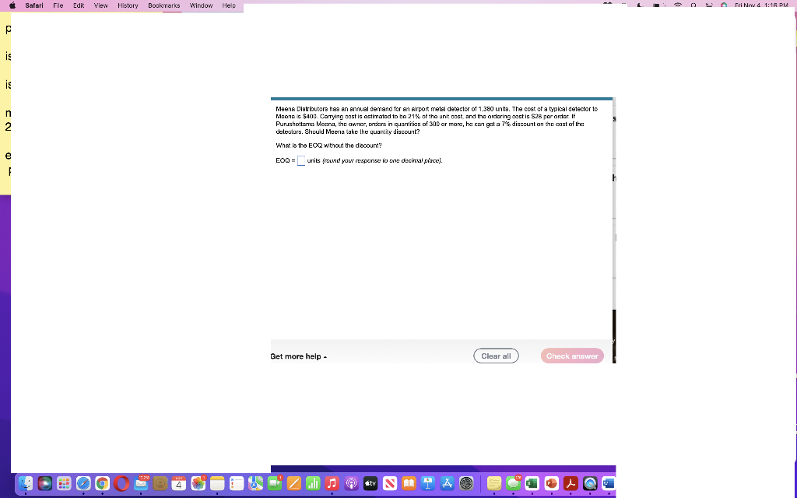
Task: Open Stickies app in the dock
Action: pos(494,483)
